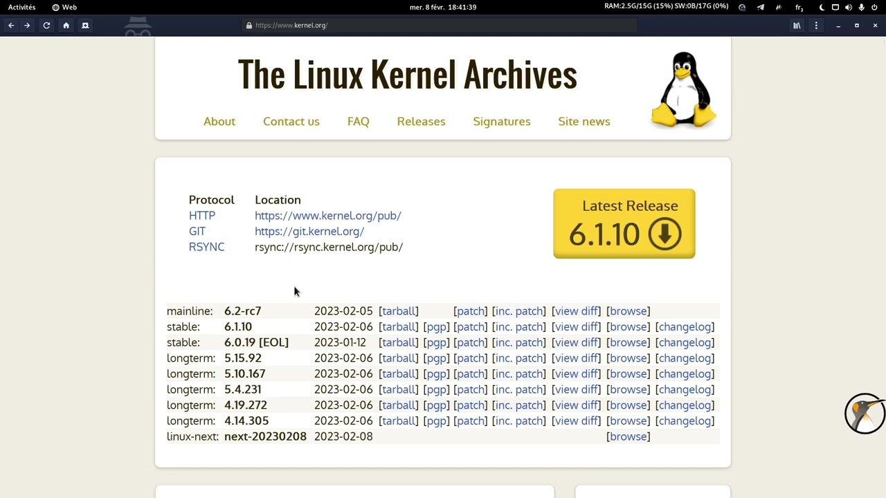Click the round penguin badge at right edge
The image size is (886, 498).
[865, 414]
